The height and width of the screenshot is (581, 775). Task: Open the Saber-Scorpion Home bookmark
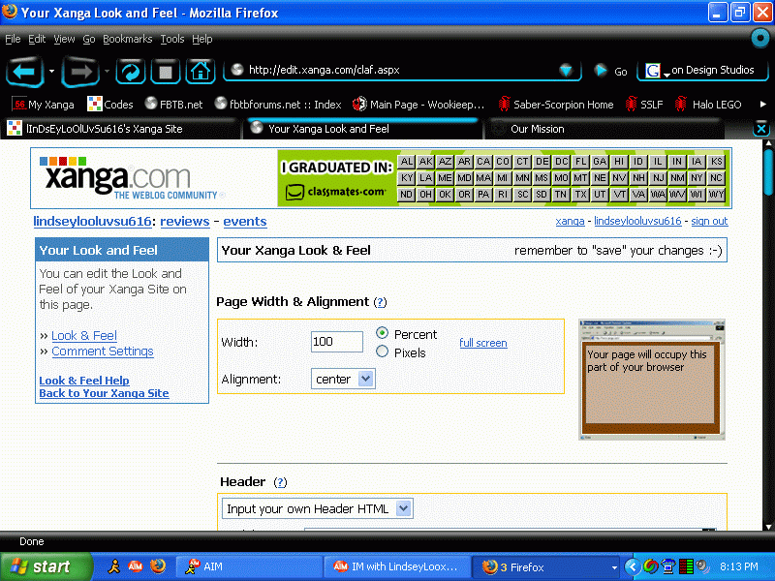555,105
